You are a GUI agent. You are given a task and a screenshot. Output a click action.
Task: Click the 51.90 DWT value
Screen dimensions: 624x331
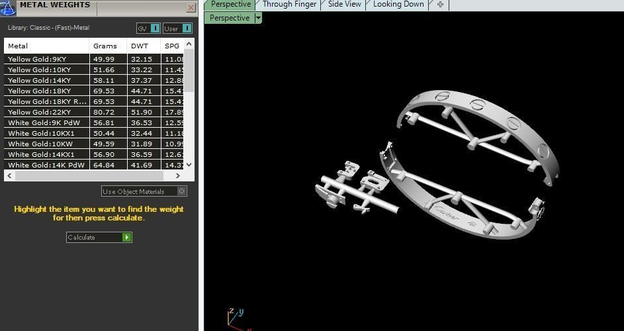pyautogui.click(x=141, y=112)
